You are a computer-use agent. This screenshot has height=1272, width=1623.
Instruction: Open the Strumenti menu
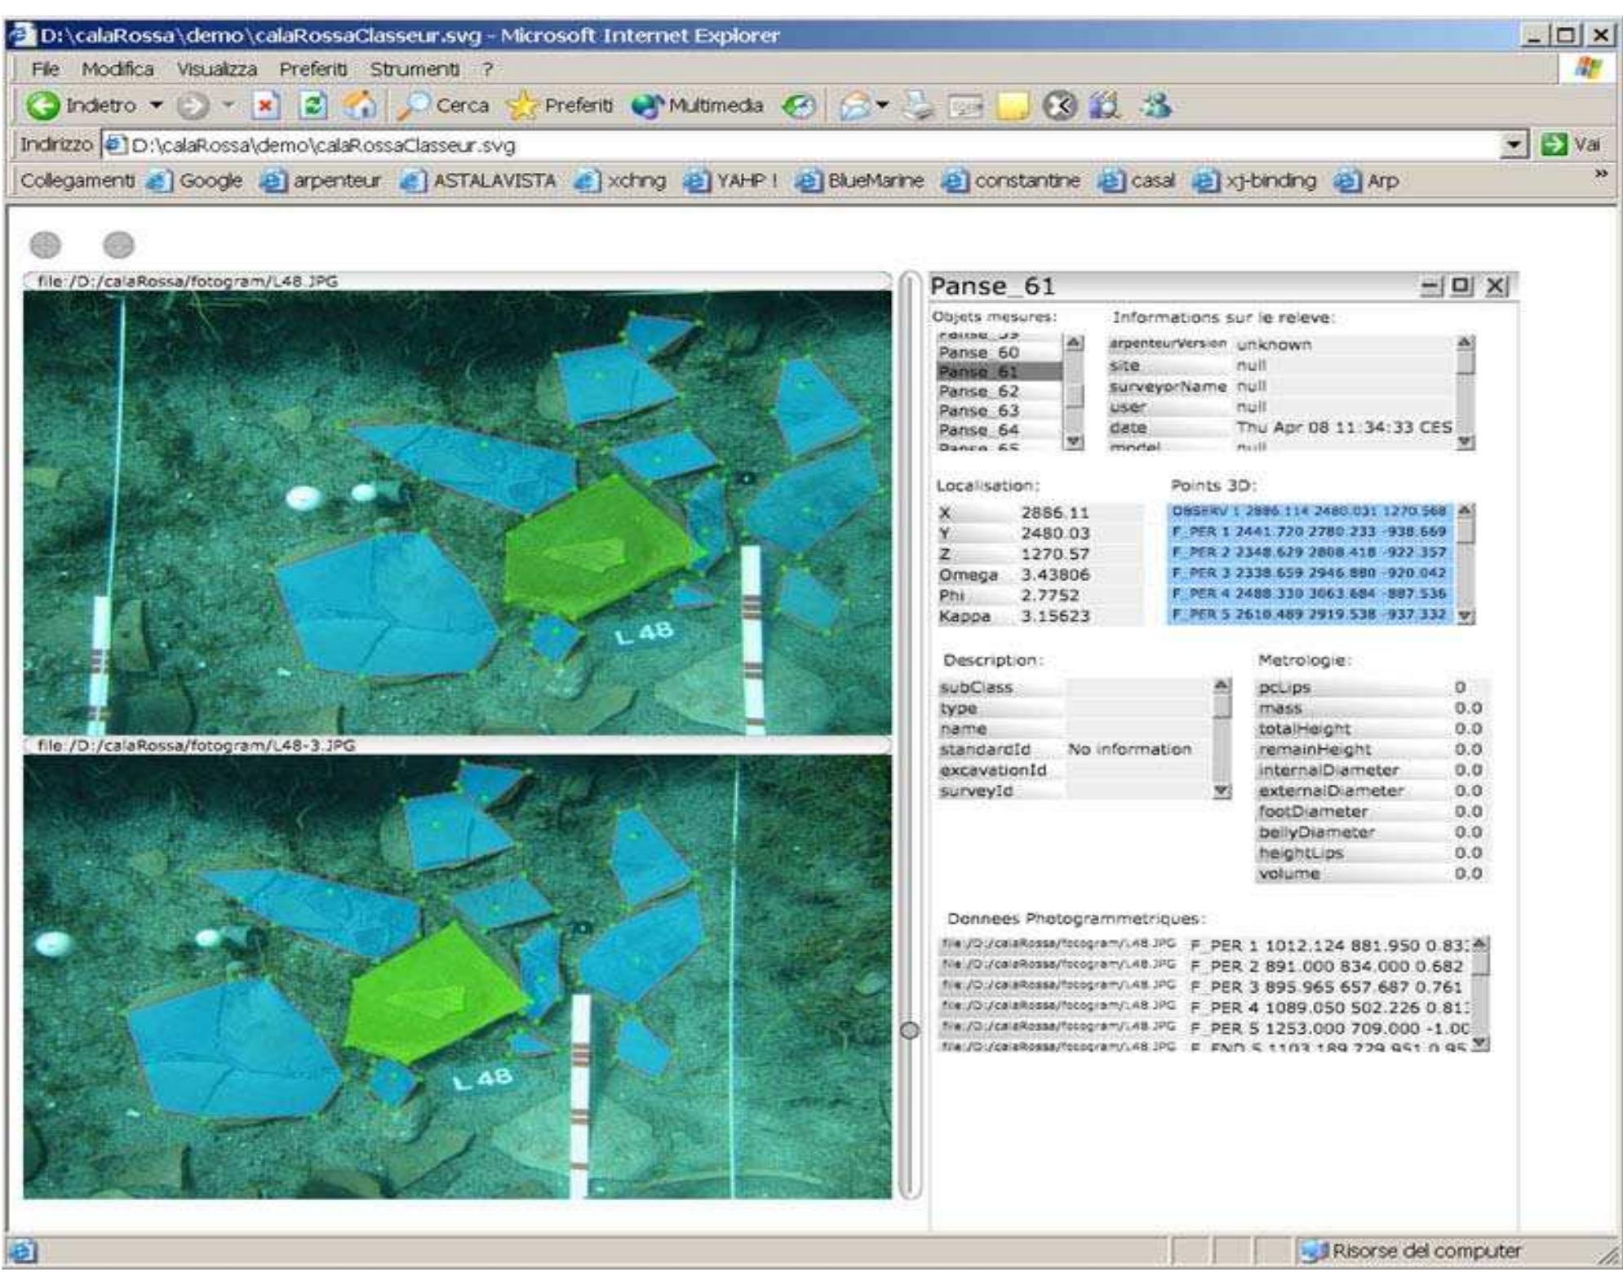click(x=415, y=69)
